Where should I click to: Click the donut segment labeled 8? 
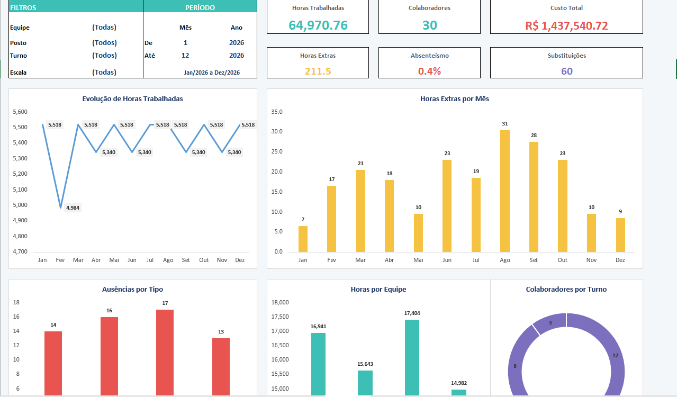click(x=516, y=365)
